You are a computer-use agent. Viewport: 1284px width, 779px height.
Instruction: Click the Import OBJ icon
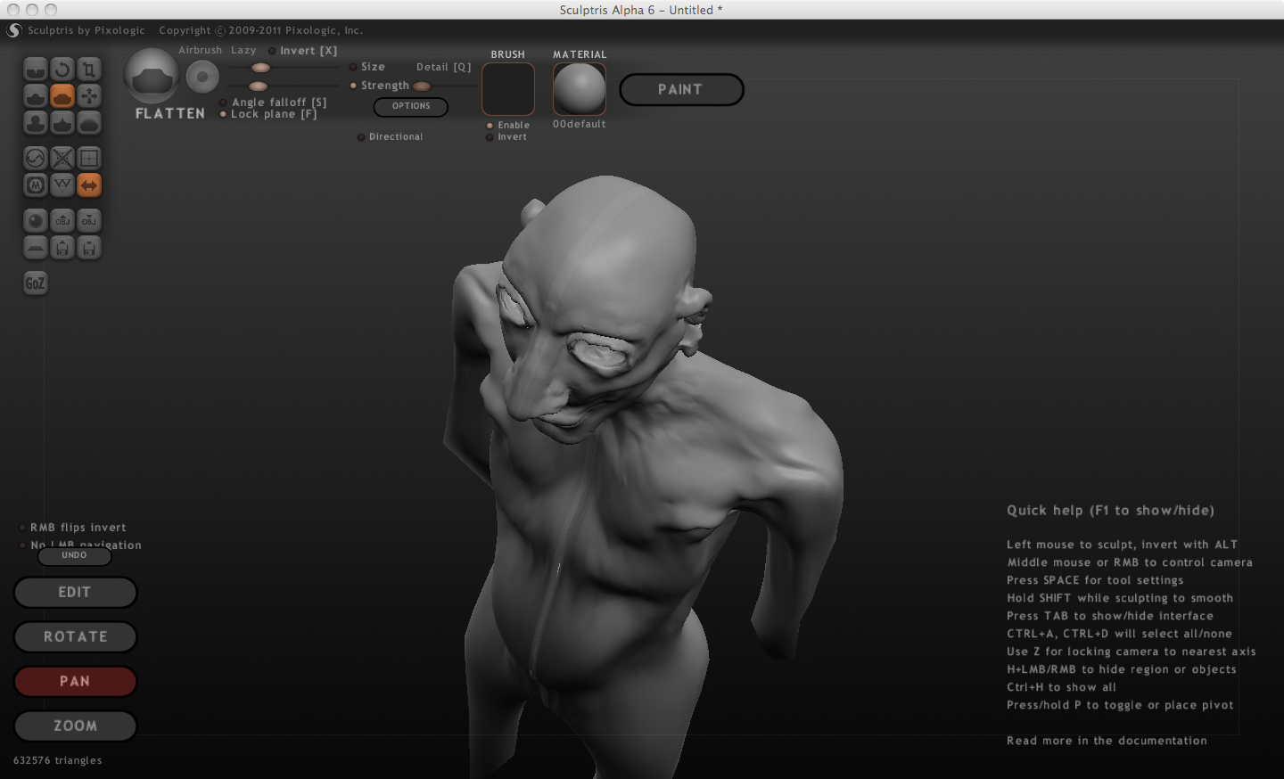coord(62,221)
